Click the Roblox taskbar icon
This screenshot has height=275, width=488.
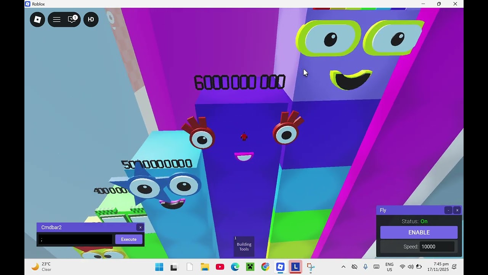click(280, 267)
